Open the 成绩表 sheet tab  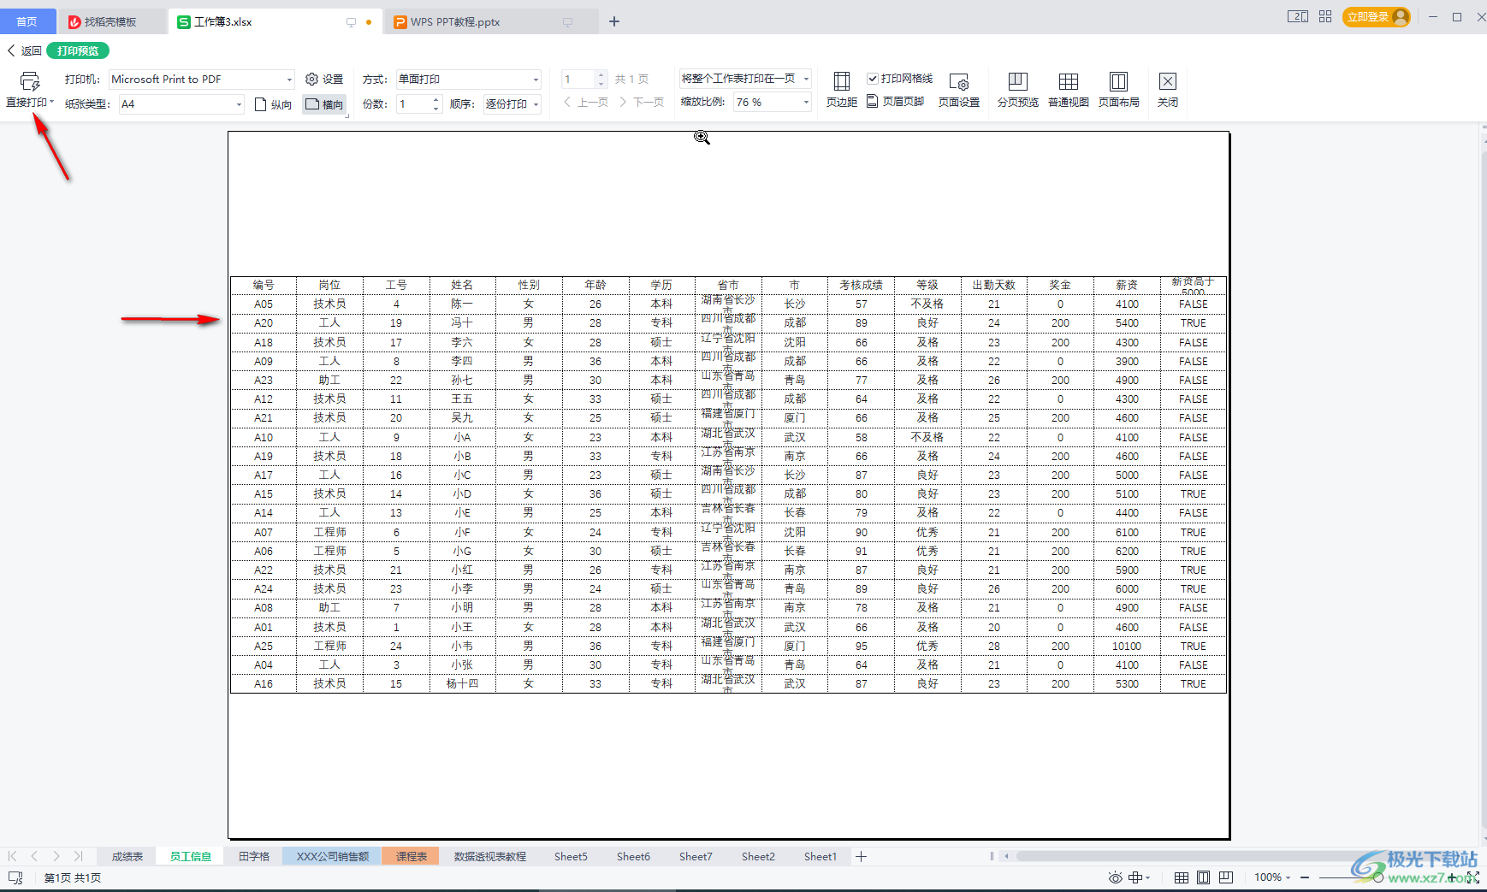[127, 856]
